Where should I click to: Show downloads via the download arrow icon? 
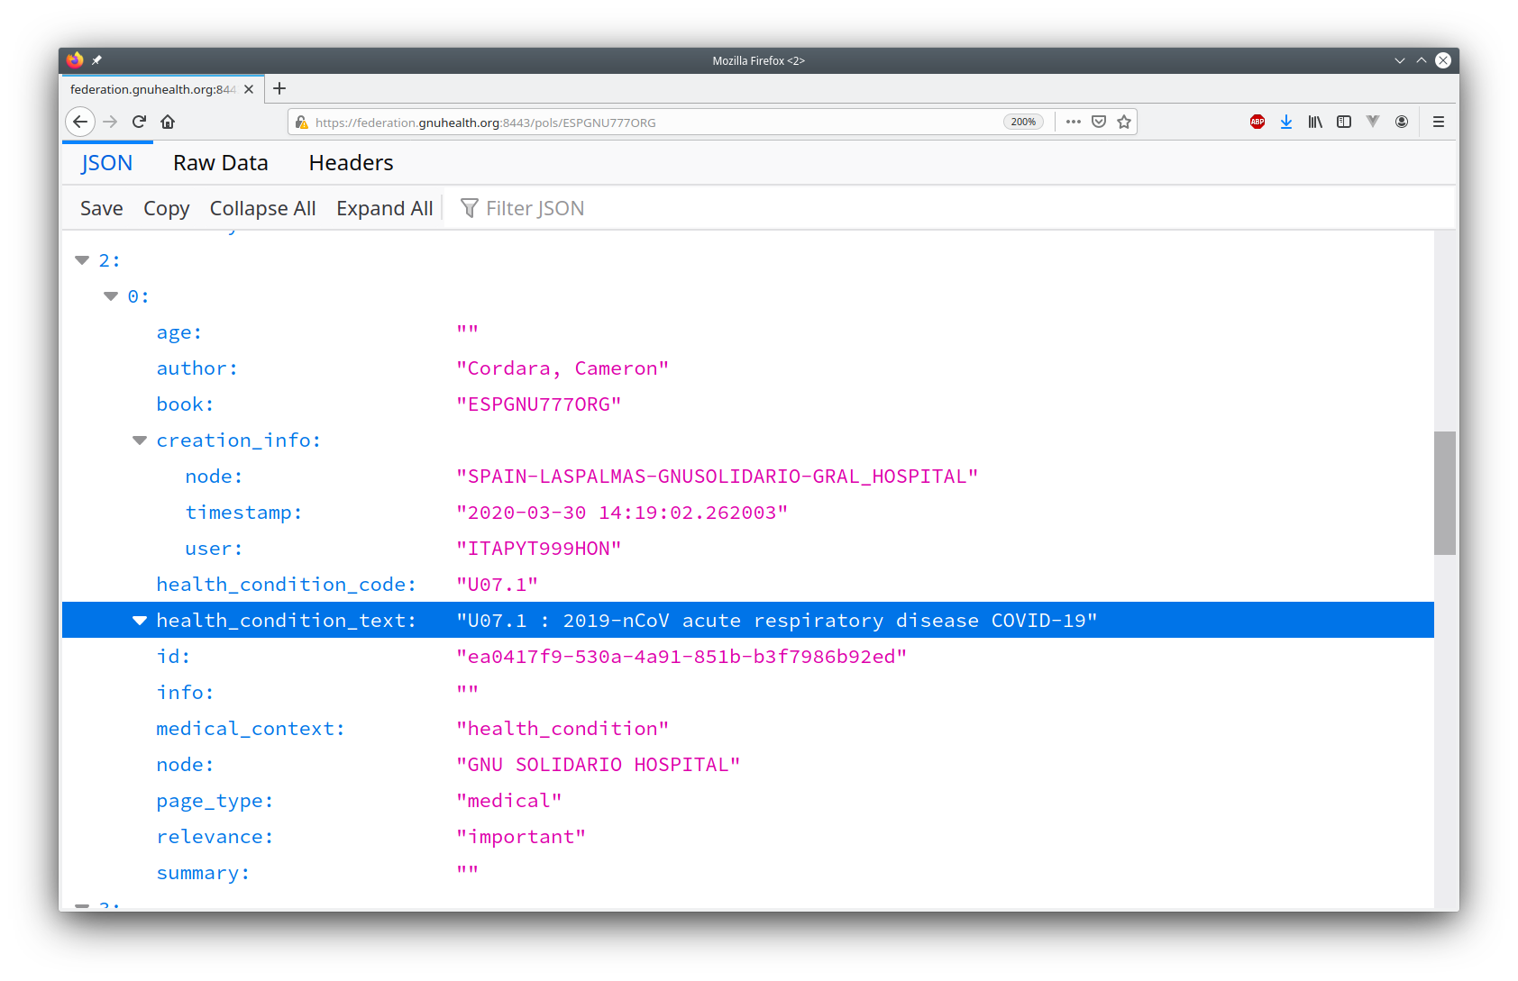(1286, 122)
